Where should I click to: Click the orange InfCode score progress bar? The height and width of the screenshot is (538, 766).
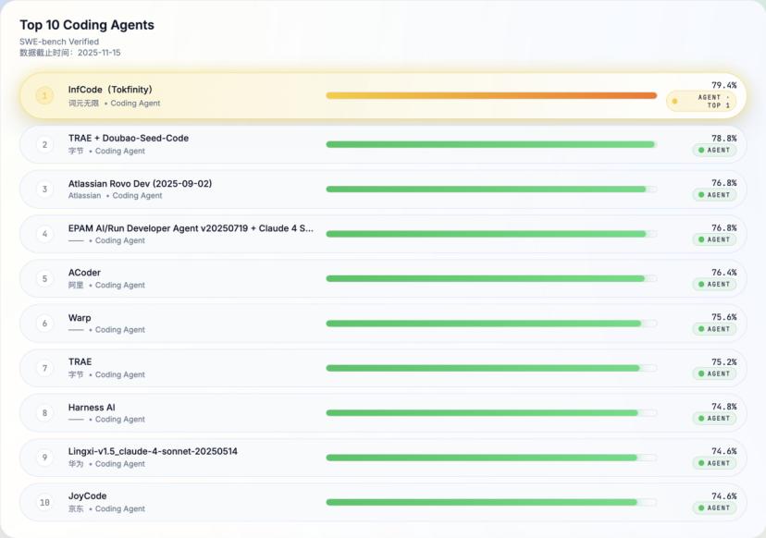pyautogui.click(x=490, y=95)
